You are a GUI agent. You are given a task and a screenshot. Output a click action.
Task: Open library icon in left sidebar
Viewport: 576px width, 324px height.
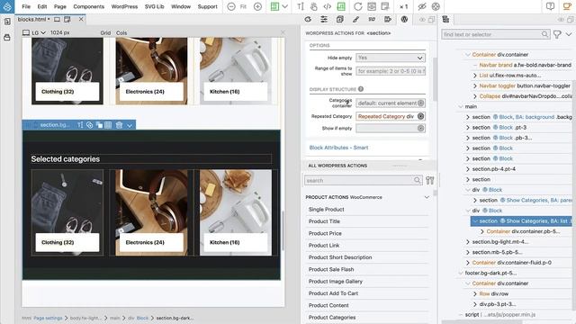coord(7,38)
